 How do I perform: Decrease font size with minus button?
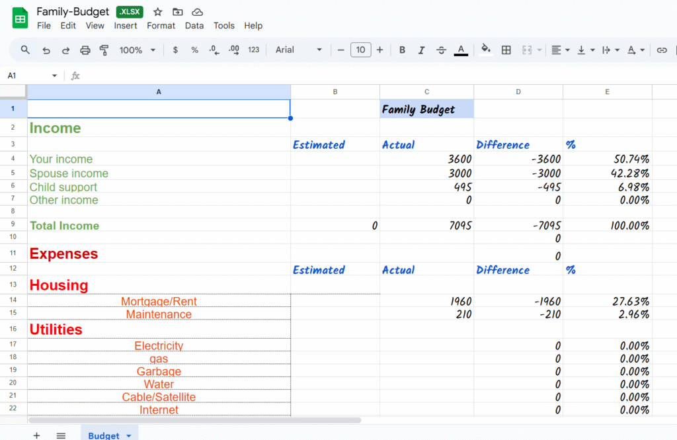pyautogui.click(x=340, y=50)
